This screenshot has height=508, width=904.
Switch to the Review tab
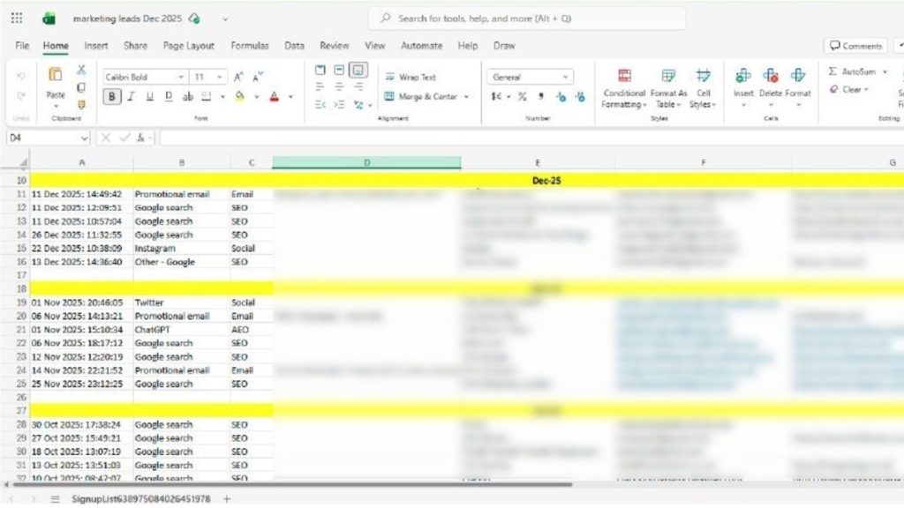click(x=335, y=46)
